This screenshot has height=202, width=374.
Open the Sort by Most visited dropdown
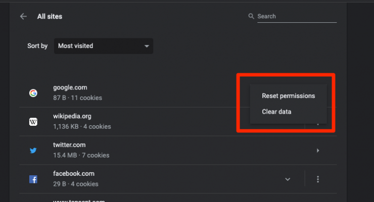[x=104, y=46]
